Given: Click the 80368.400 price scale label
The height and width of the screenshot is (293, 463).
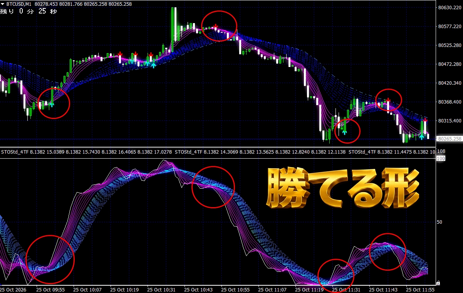Looking at the screenshot, I should tap(450, 102).
